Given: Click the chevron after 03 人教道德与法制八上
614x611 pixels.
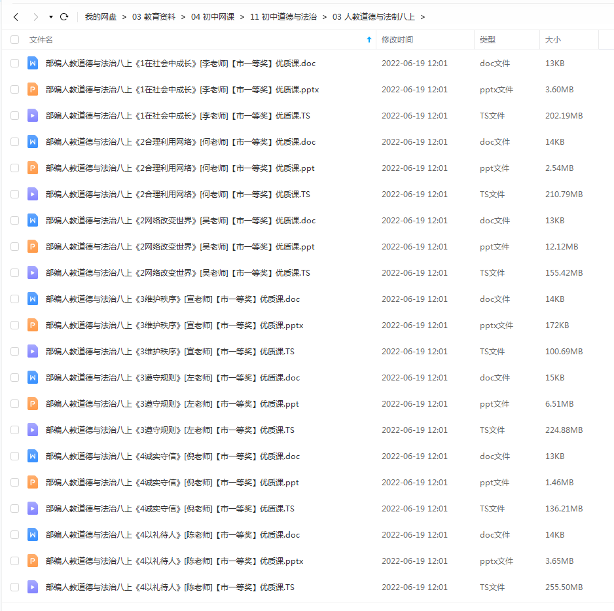Looking at the screenshot, I should pyautogui.click(x=423, y=17).
